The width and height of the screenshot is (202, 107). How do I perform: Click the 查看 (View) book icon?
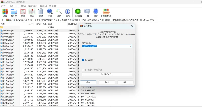click(32, 12)
